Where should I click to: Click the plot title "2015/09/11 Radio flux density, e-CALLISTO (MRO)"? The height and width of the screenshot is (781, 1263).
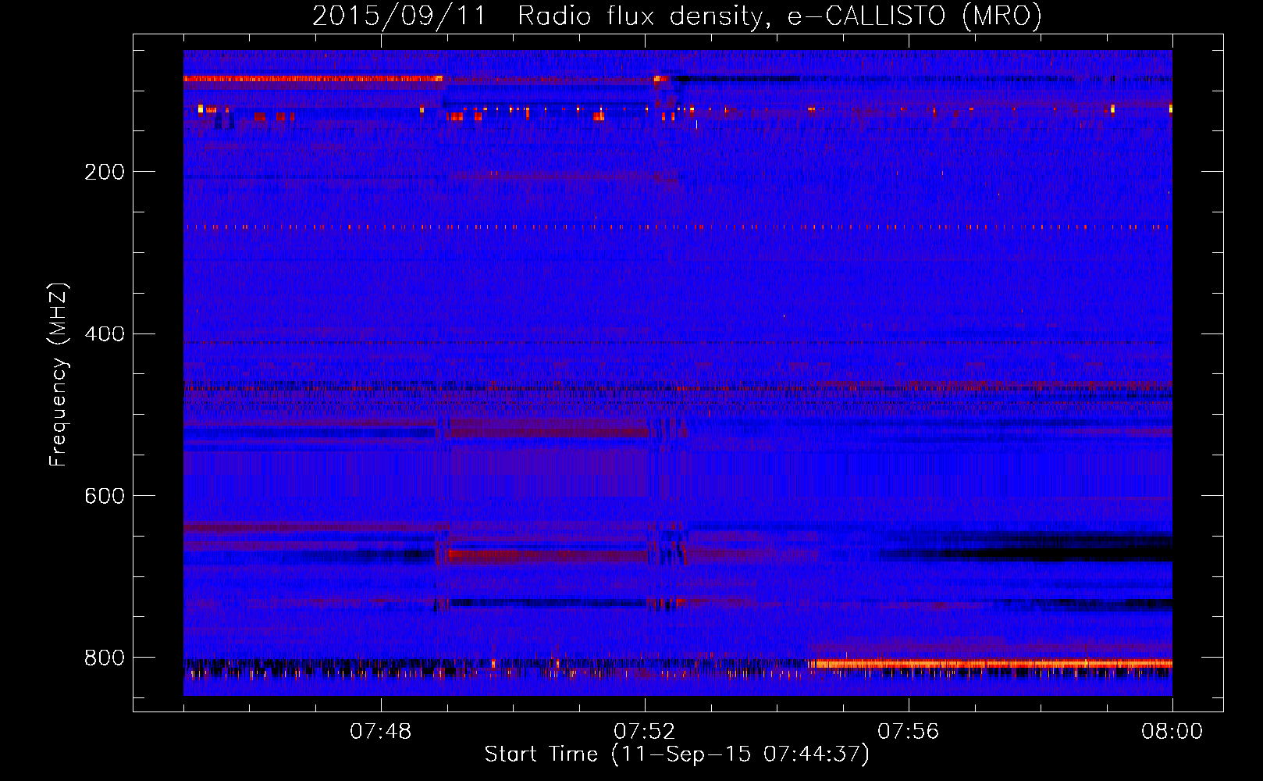[677, 16]
